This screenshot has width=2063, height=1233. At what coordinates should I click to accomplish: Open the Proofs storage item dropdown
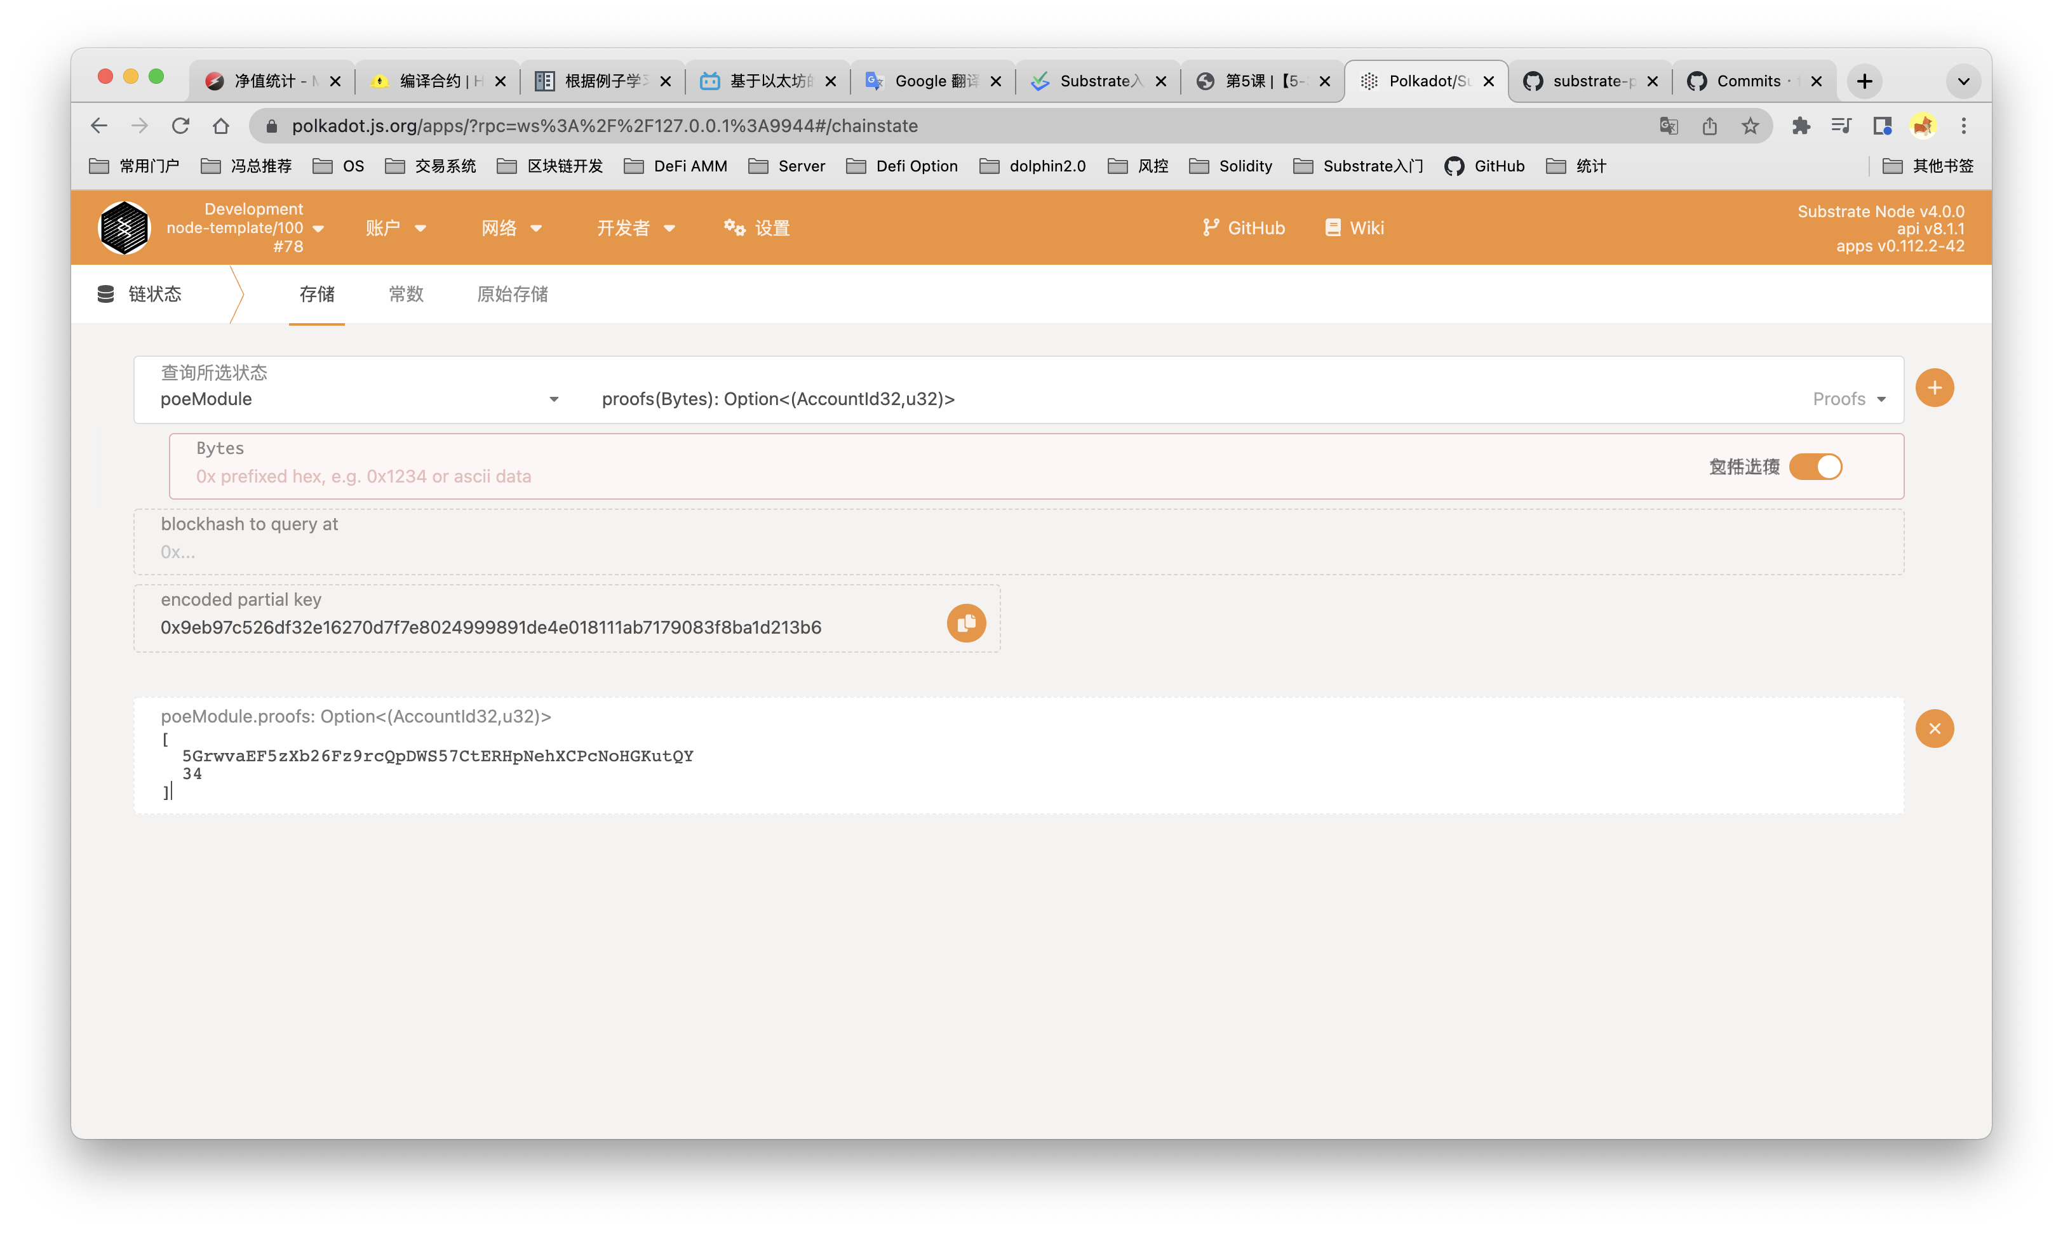1848,399
